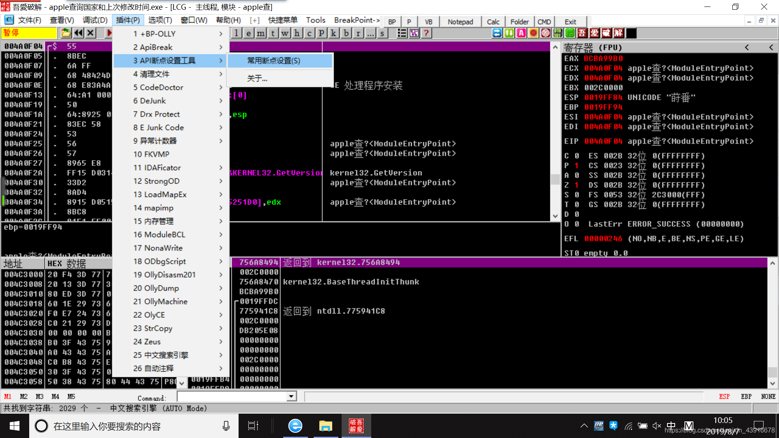This screenshot has height=438, width=779.
Task: Select 常用断点设置(S) submenu item
Action: pos(280,60)
